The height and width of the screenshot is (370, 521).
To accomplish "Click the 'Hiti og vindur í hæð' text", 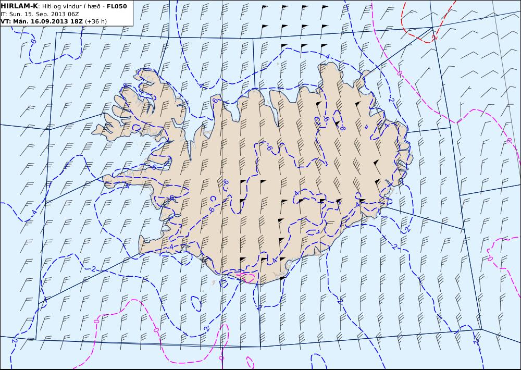I will 70,6.
